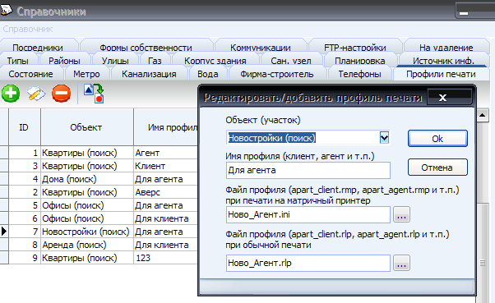The image size is (495, 303).
Task: Switch to the Метро tab
Action: click(x=86, y=74)
